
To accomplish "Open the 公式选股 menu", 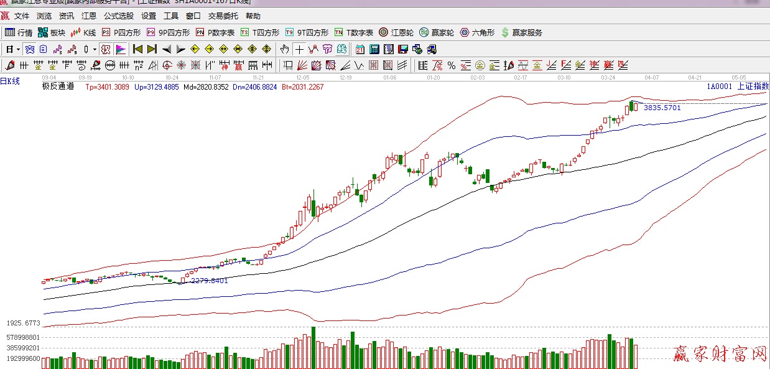I will 118,16.
